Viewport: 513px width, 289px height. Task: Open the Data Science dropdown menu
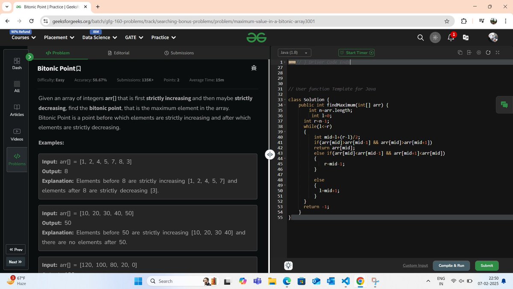click(100, 37)
